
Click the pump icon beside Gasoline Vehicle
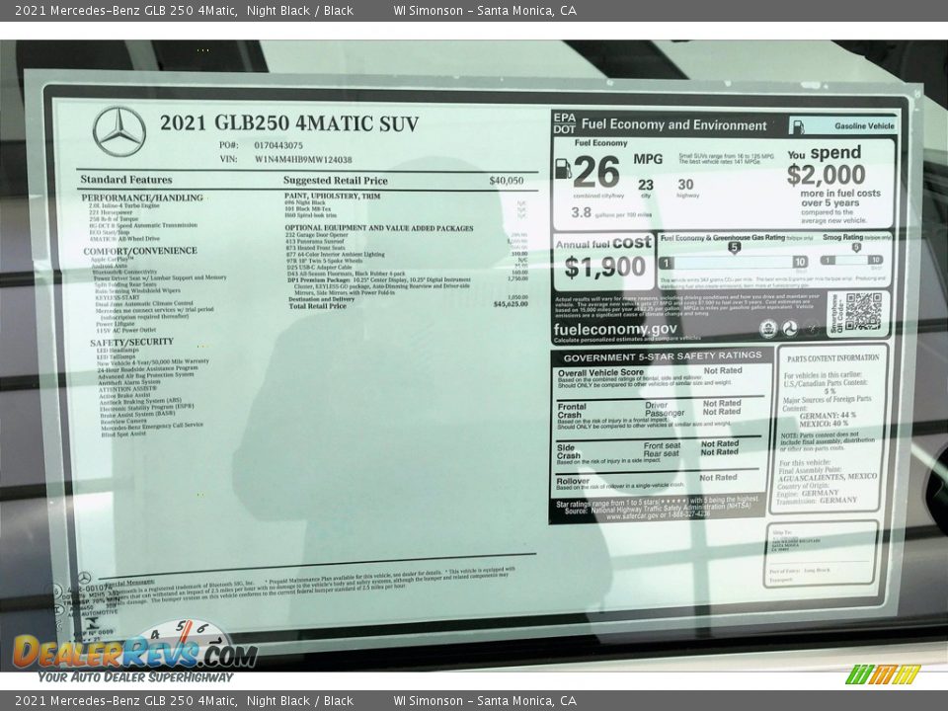click(x=798, y=126)
